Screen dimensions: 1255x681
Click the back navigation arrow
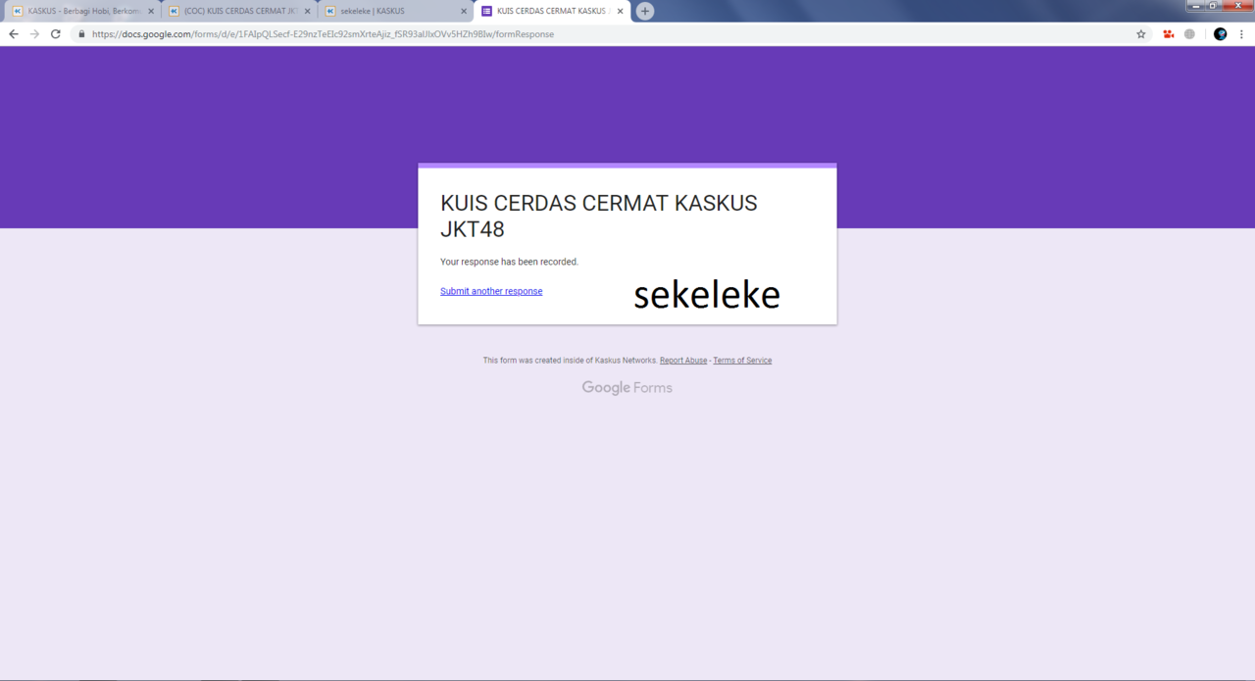pyautogui.click(x=13, y=33)
